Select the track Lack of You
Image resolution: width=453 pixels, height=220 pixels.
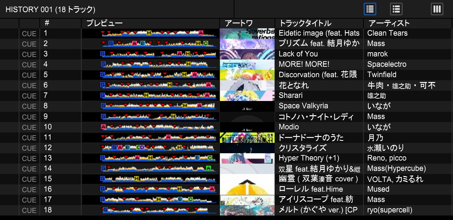298,54
